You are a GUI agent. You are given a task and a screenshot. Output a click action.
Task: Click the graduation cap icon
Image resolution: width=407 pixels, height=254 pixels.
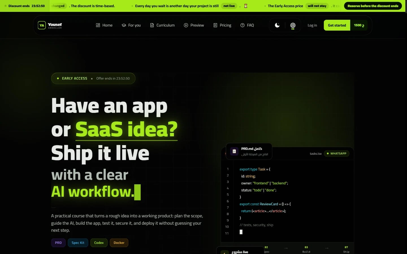[124, 25]
